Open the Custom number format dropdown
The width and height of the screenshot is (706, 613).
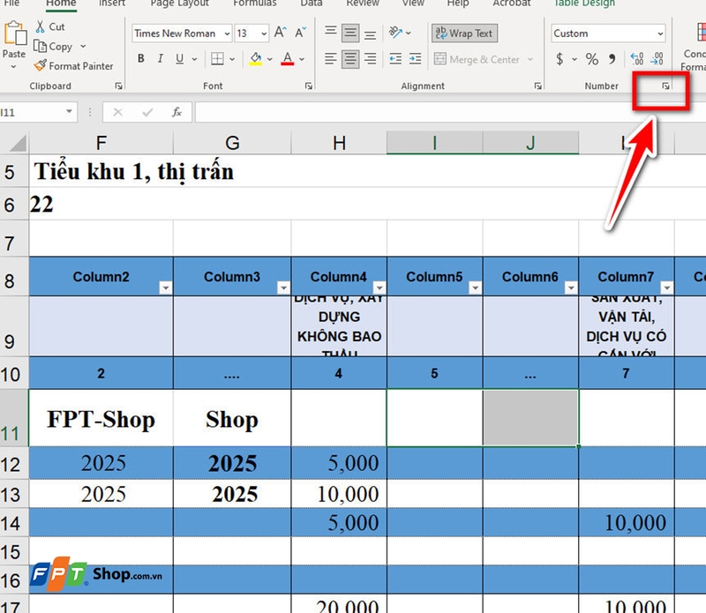tap(658, 33)
